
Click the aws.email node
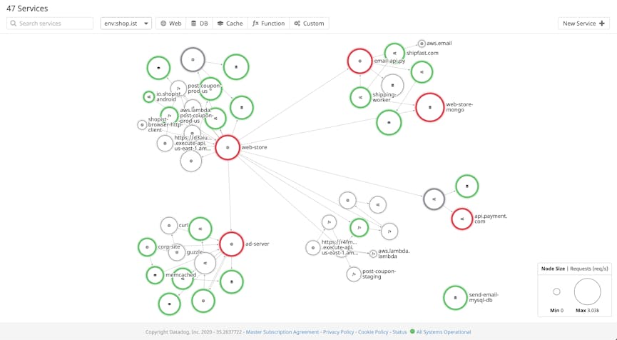pos(422,44)
